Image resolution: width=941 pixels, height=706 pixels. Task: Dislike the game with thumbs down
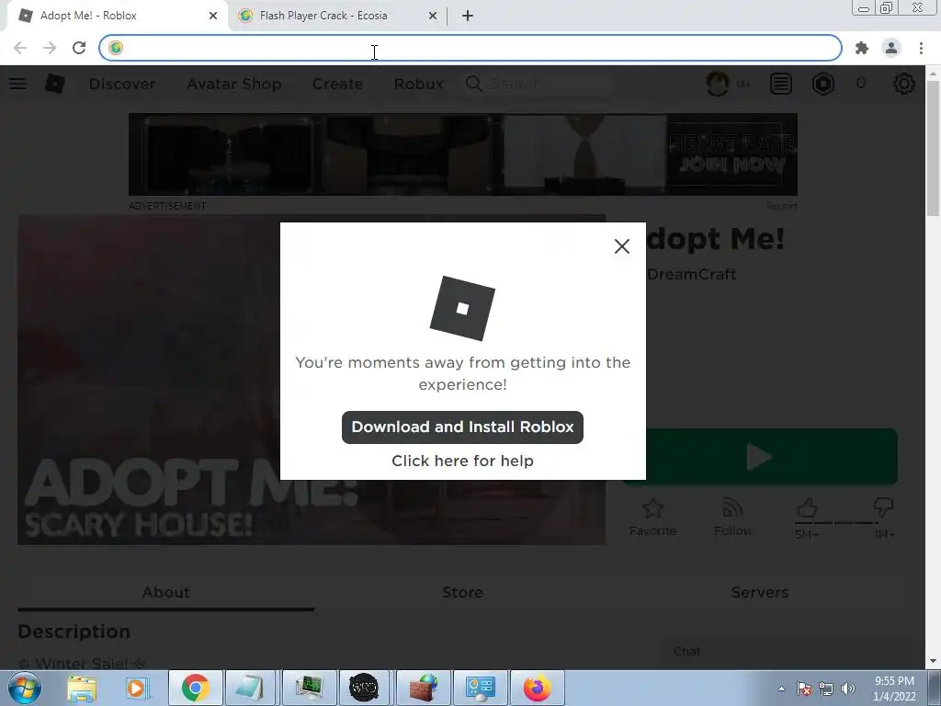click(883, 507)
